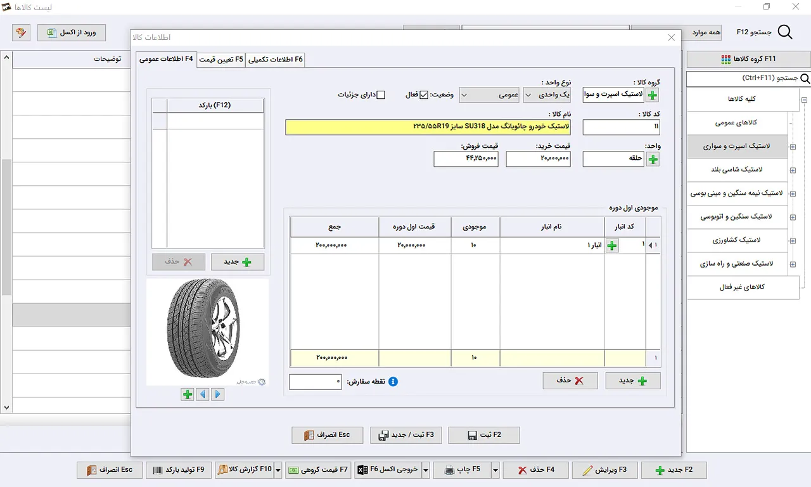The width and height of the screenshot is (811, 487).
Task: Click ورود از اکسل import button
Action: pos(72,32)
